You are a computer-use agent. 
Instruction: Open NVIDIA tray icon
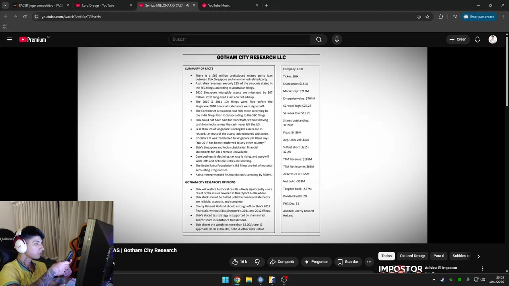451,280
